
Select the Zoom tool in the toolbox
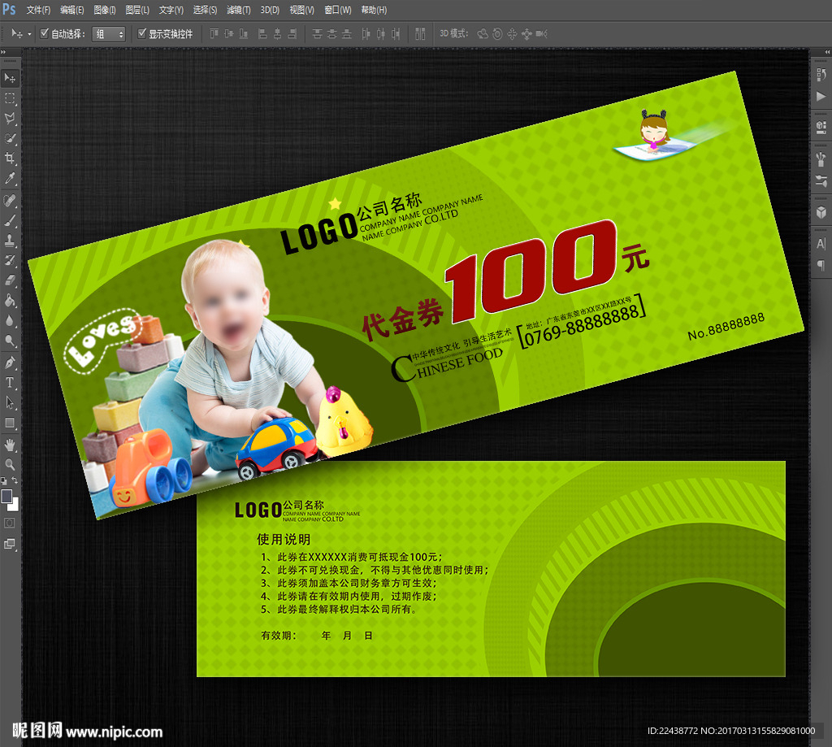(10, 465)
